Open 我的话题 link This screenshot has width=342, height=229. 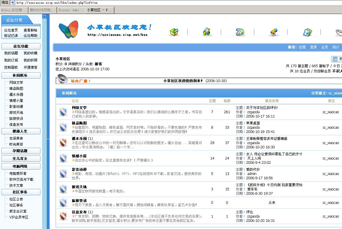(11, 53)
